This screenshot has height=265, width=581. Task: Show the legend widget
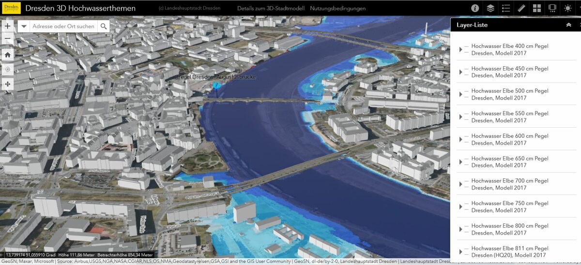click(506, 8)
